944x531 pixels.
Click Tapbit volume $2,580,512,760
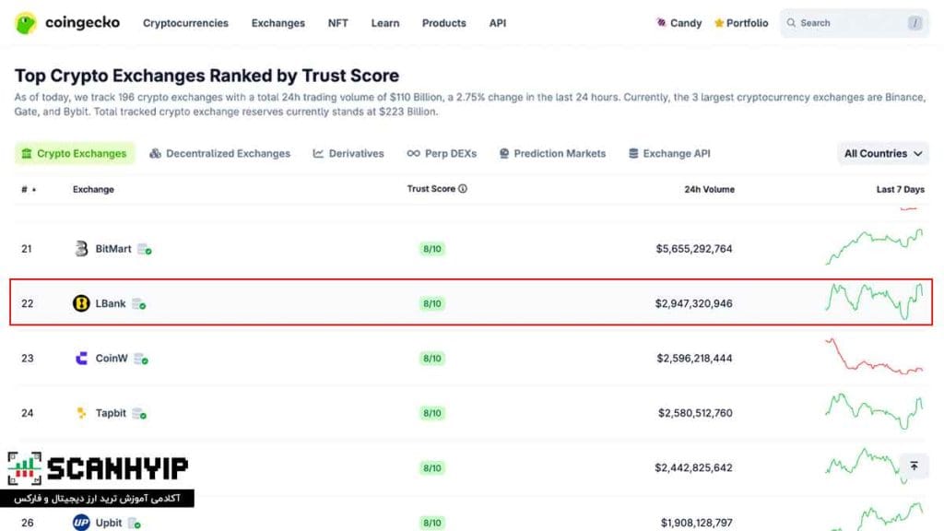click(695, 413)
